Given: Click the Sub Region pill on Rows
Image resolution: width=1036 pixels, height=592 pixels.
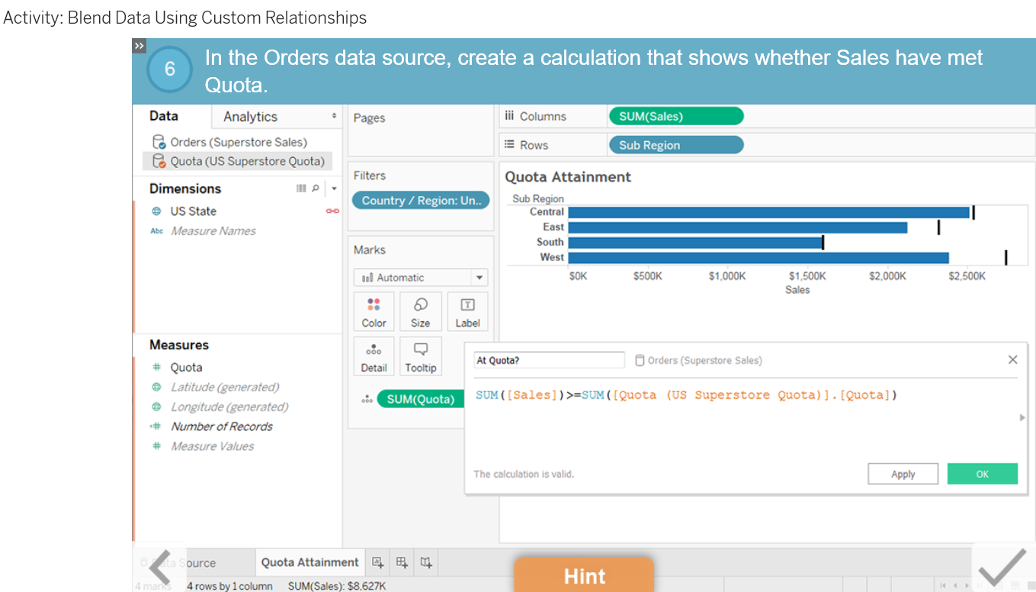Looking at the screenshot, I should [x=675, y=145].
